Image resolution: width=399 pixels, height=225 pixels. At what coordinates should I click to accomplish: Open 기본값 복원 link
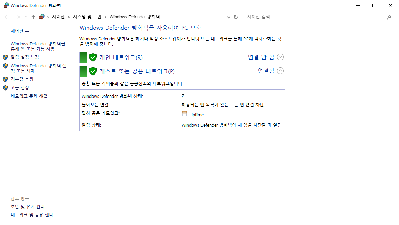coord(22,79)
